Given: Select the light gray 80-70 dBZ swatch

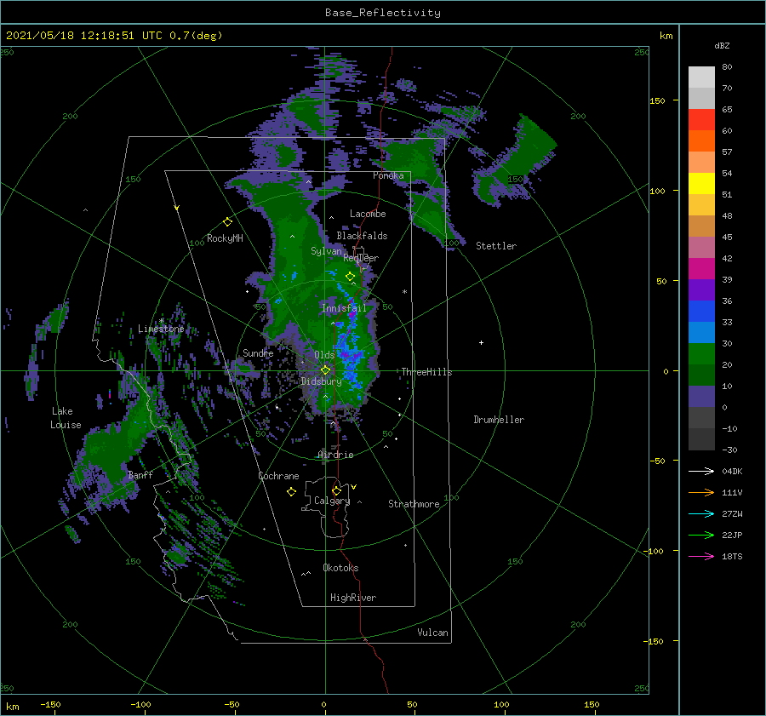Looking at the screenshot, I should tap(701, 77).
